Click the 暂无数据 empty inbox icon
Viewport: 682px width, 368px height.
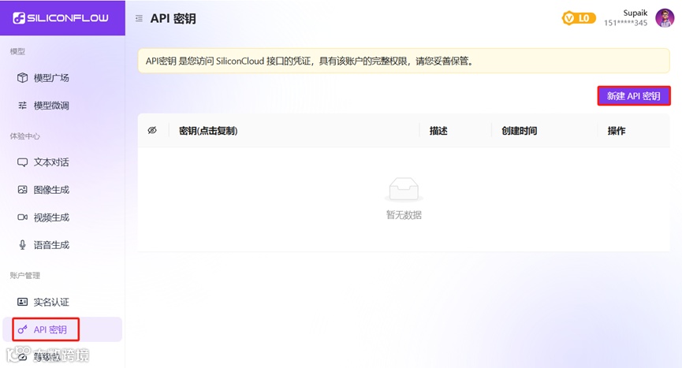click(404, 189)
